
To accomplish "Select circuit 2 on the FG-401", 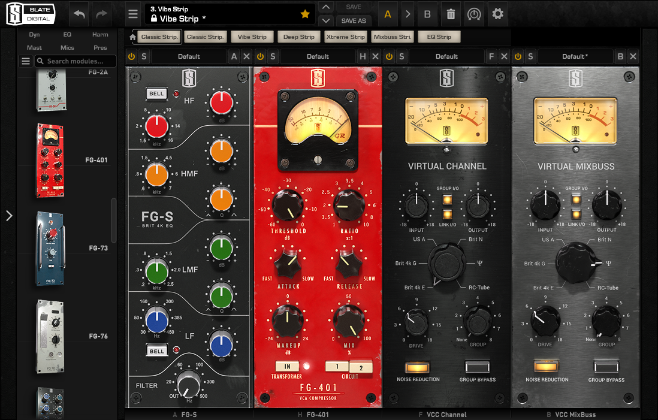I will [x=361, y=367].
